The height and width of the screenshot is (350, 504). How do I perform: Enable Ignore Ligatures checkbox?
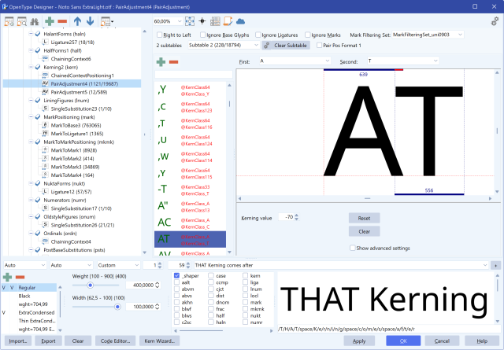click(x=258, y=35)
